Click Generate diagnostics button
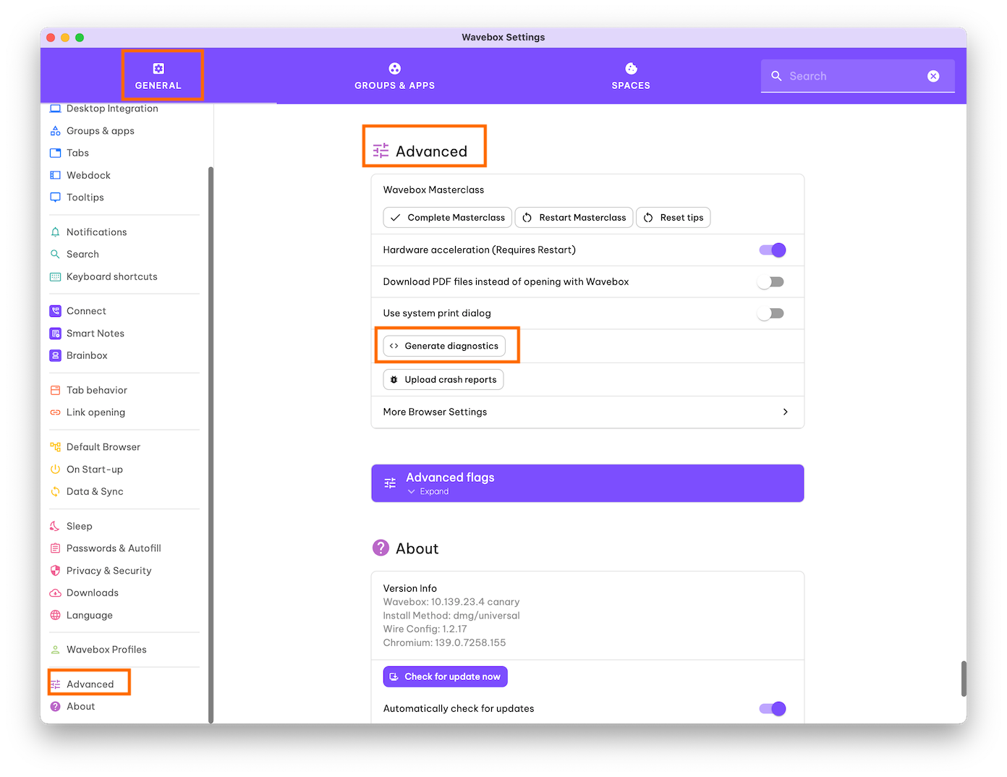This screenshot has height=777, width=1007. click(x=444, y=346)
